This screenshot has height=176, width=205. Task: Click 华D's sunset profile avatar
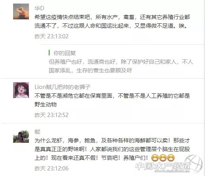pyautogui.click(x=21, y=11)
